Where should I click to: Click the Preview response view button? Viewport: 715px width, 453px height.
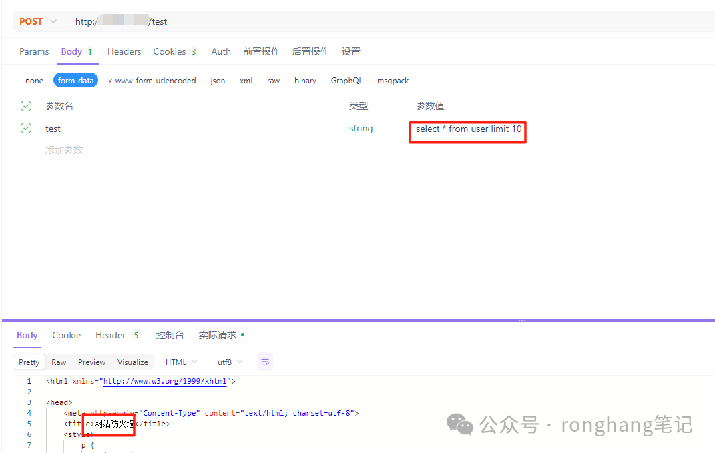tap(91, 362)
